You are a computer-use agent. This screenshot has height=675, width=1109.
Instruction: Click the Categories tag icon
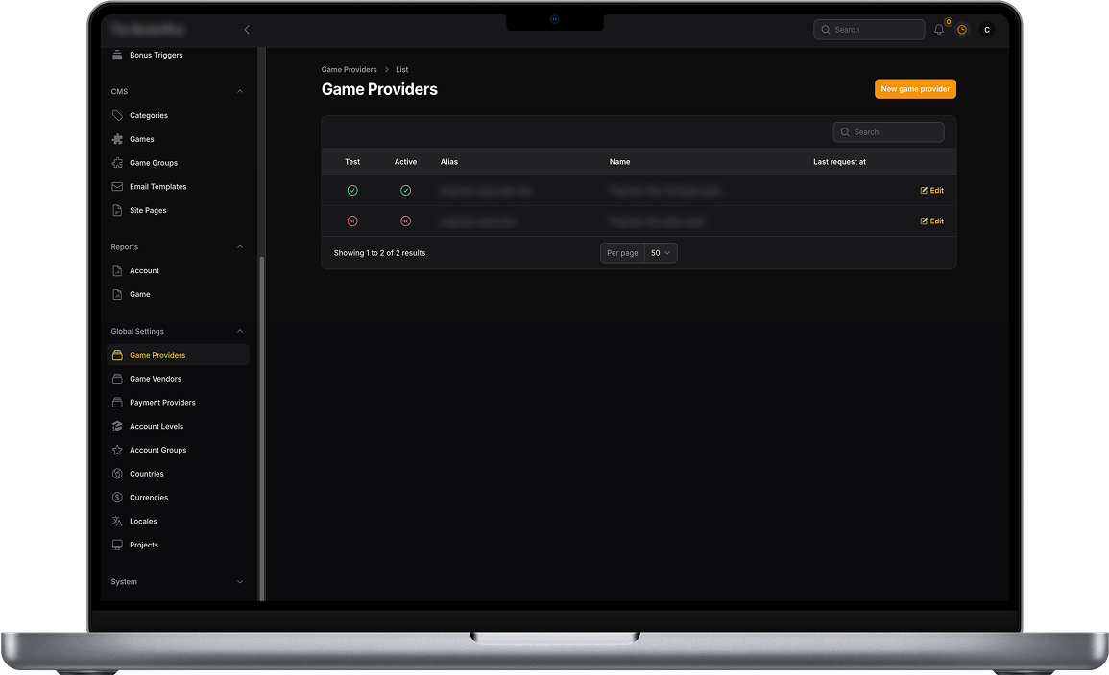(117, 115)
